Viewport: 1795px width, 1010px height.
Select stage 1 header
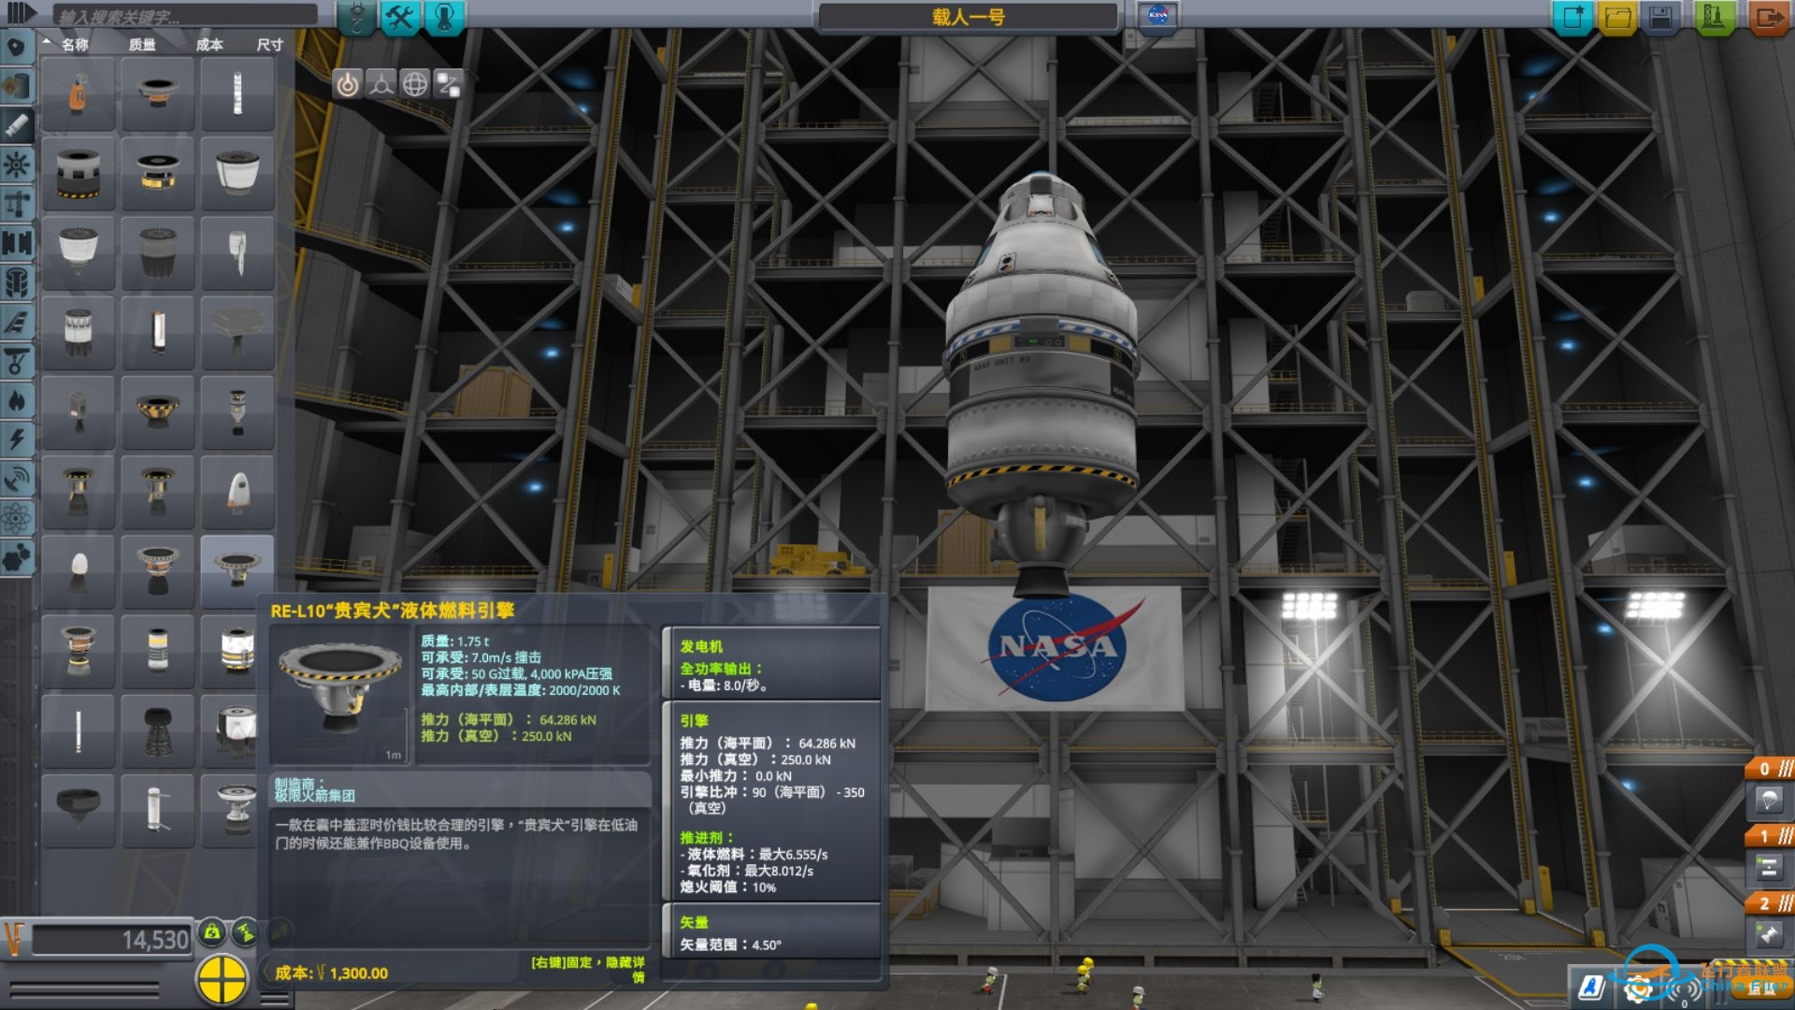coord(1770,836)
